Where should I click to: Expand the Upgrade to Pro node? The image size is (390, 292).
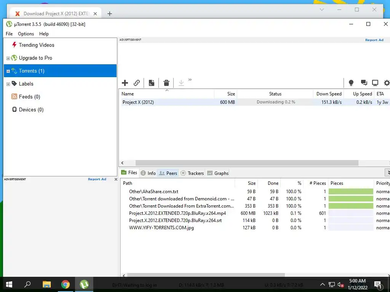tap(8, 58)
